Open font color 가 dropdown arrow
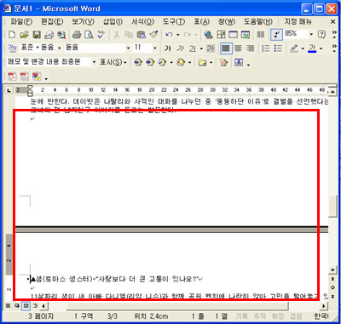Screen dimensions: 341x324 tap(321, 48)
